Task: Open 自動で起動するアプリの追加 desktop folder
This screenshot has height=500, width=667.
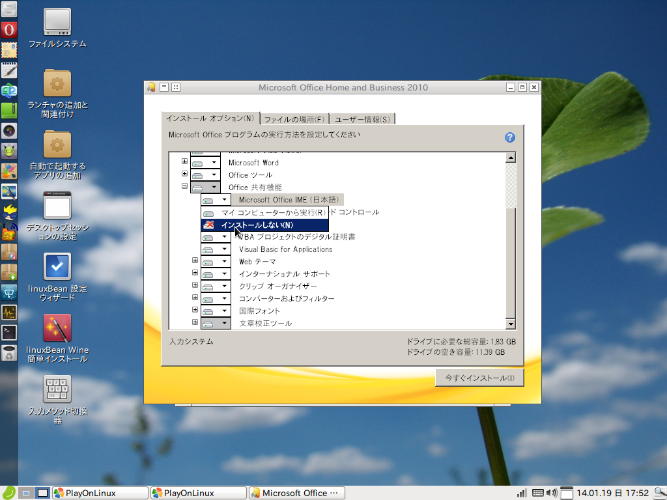Action: (57, 155)
